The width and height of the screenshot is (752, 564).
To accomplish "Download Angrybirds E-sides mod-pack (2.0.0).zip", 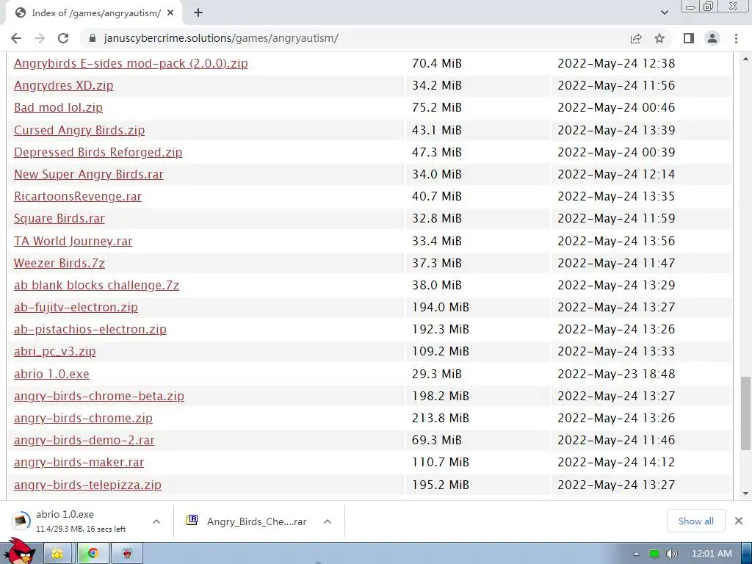I will pos(131,63).
